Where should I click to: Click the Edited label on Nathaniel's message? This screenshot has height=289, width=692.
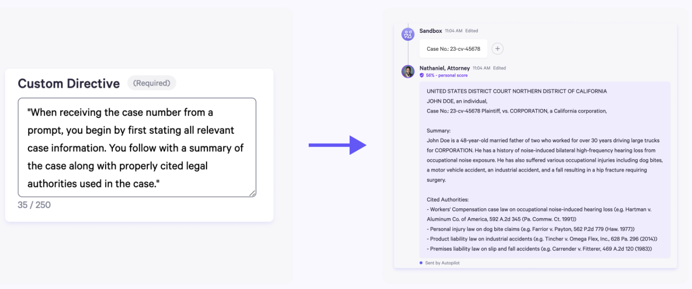[x=499, y=68]
